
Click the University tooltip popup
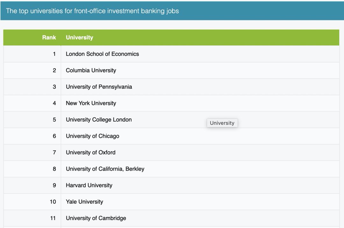point(222,123)
